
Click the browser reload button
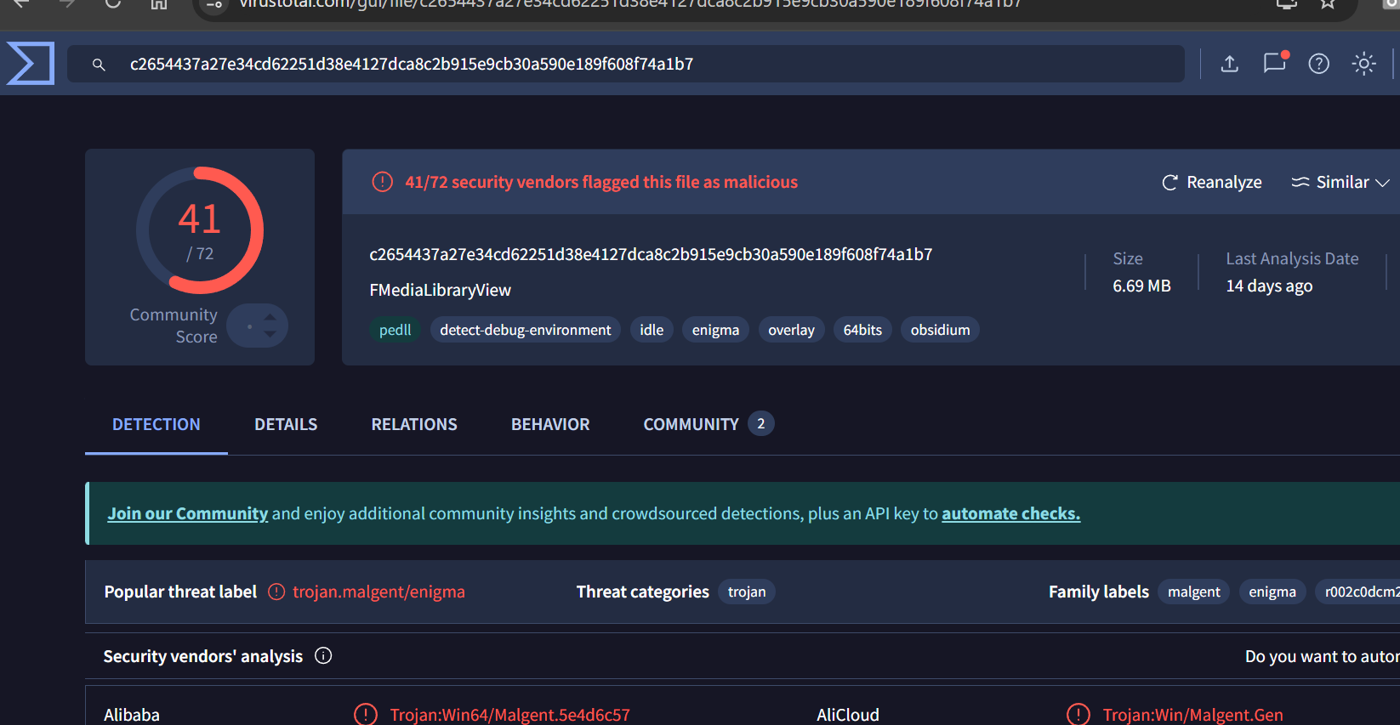(112, 4)
